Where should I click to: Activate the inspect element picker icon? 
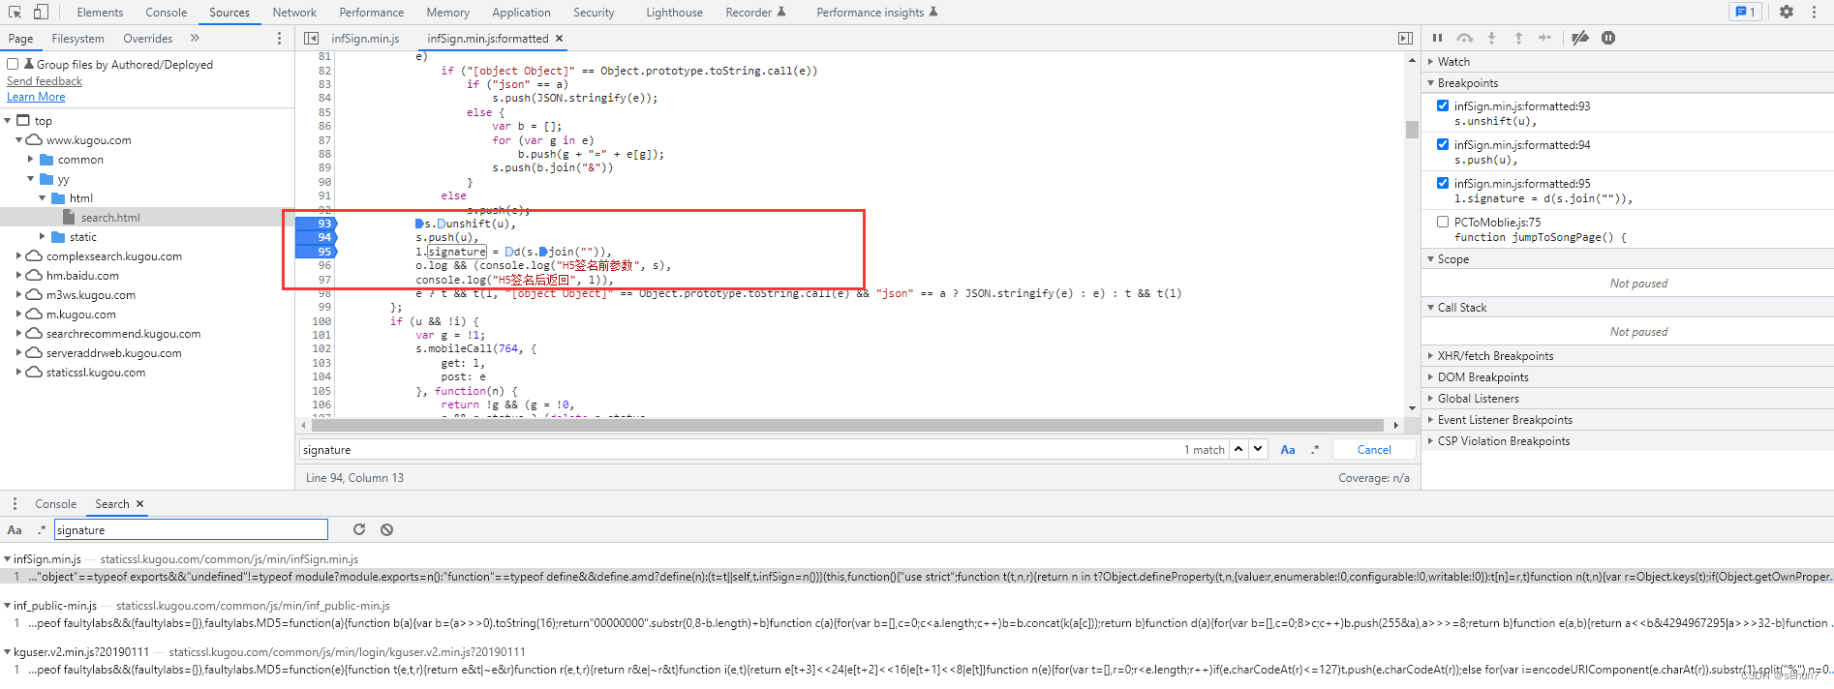tap(15, 12)
